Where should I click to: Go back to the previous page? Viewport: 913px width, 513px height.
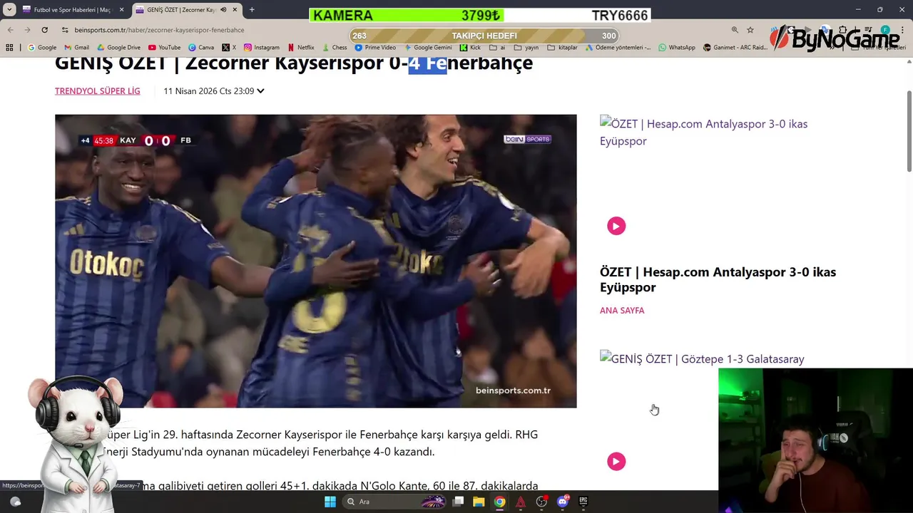(10, 30)
